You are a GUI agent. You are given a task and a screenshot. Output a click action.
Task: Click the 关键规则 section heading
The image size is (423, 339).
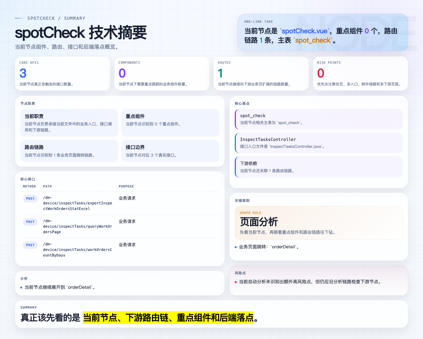tap(242, 200)
